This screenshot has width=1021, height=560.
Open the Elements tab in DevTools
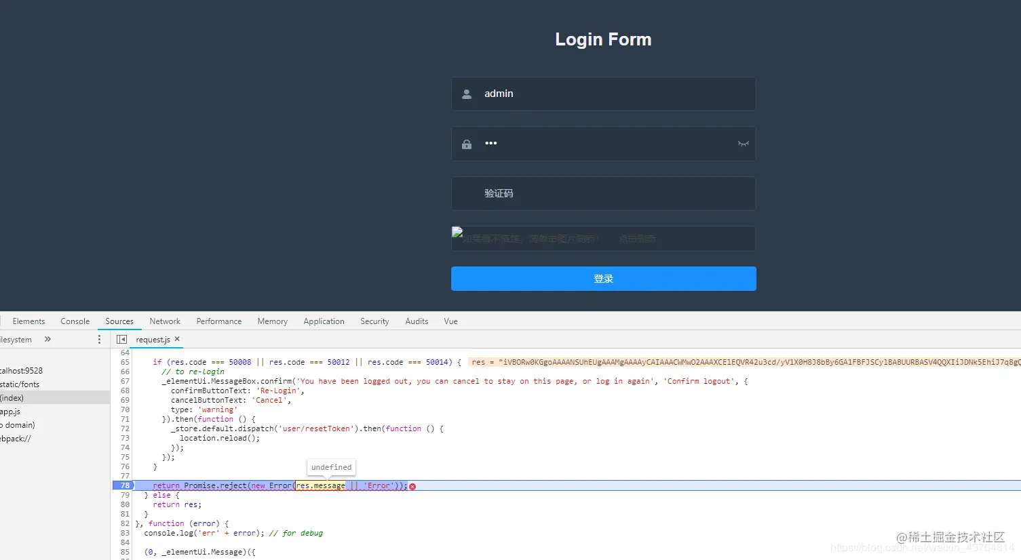click(x=28, y=321)
